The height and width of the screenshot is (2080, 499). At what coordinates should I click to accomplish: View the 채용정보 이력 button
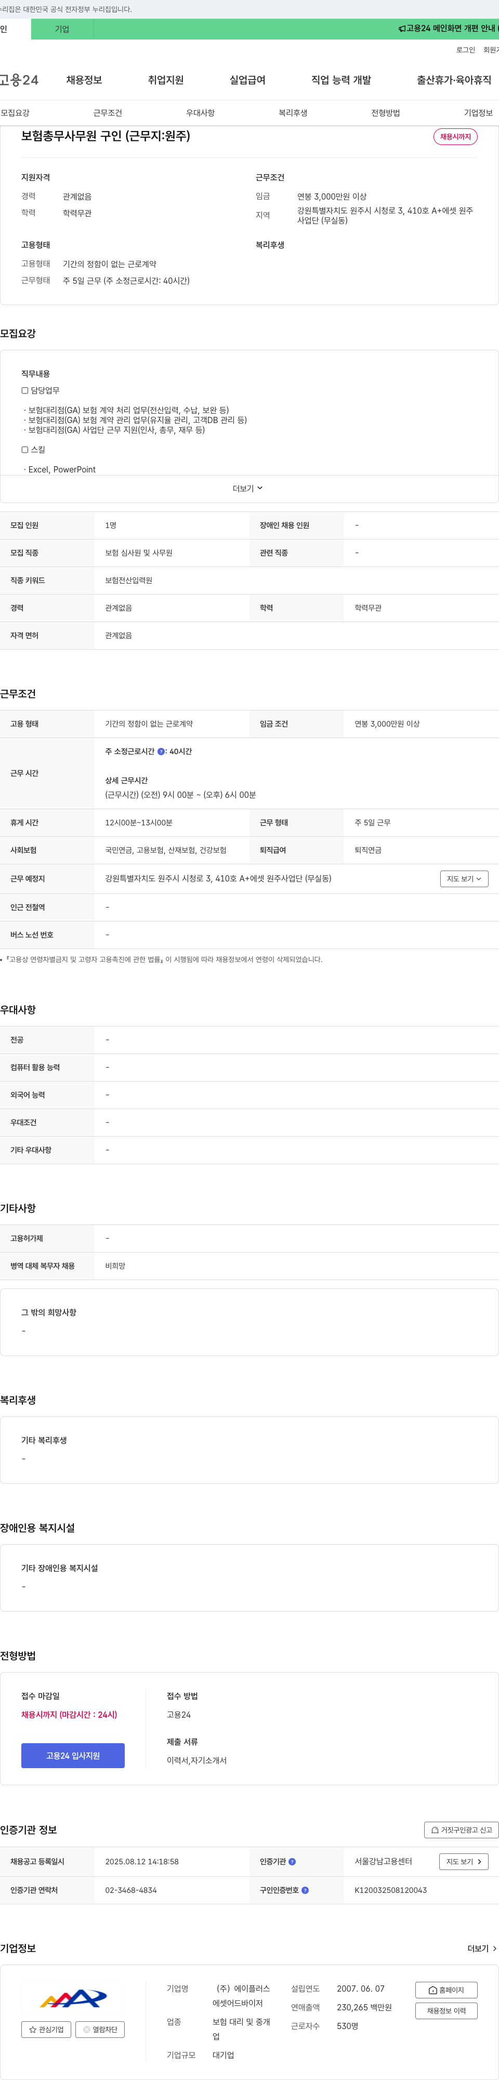click(445, 2010)
